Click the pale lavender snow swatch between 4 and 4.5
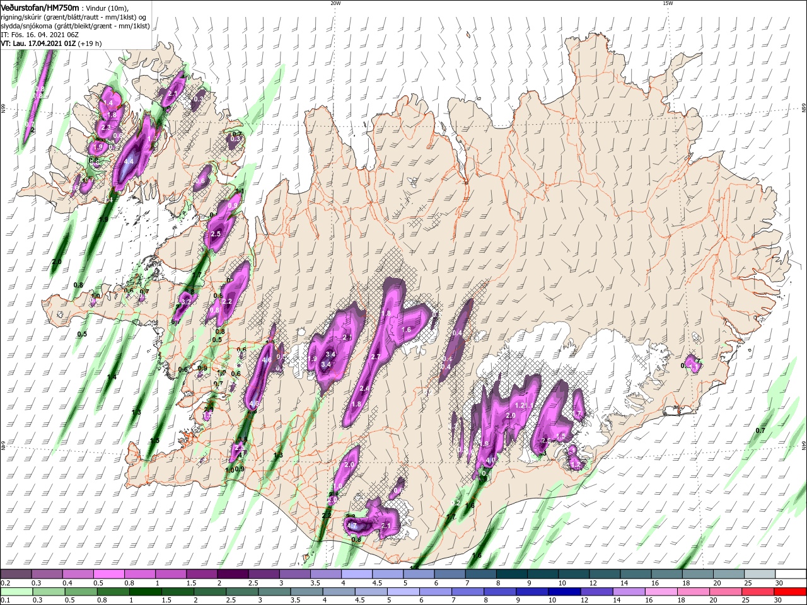Viewport: 807px width, 605px height. click(x=356, y=574)
